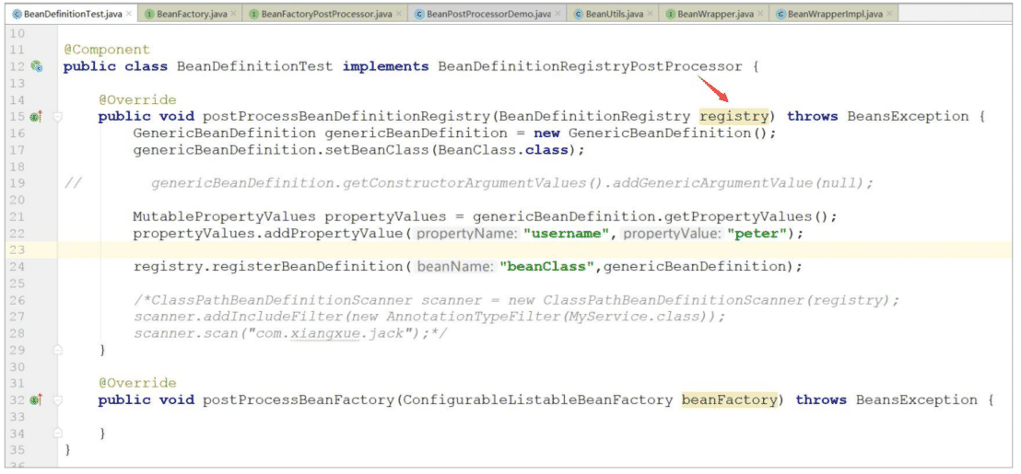
Task: Click the fold end marker on line 29
Action: click(58, 350)
